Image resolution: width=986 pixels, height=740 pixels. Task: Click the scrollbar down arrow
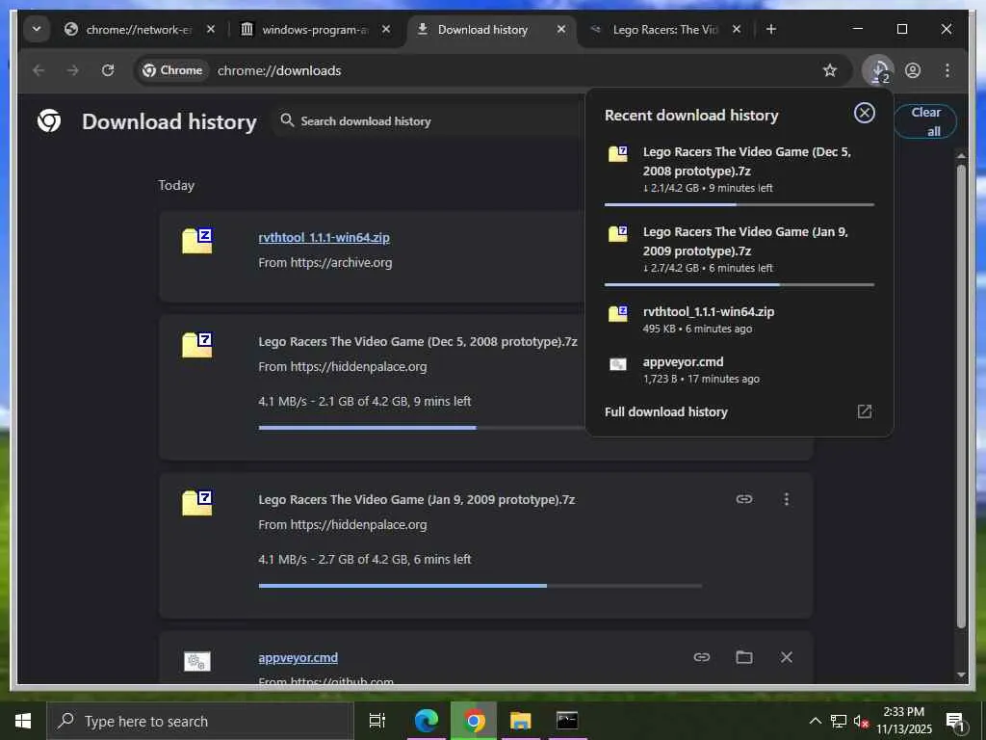point(960,674)
